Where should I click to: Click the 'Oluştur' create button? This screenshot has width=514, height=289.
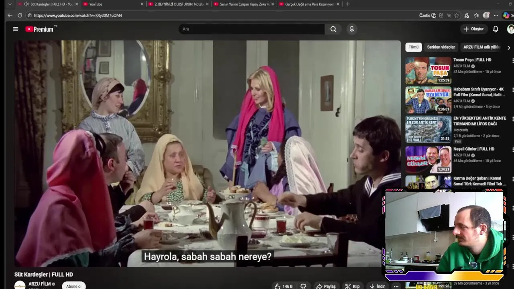(x=473, y=29)
